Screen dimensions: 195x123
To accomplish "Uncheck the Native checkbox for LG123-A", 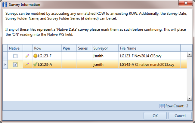I will (15, 65).
